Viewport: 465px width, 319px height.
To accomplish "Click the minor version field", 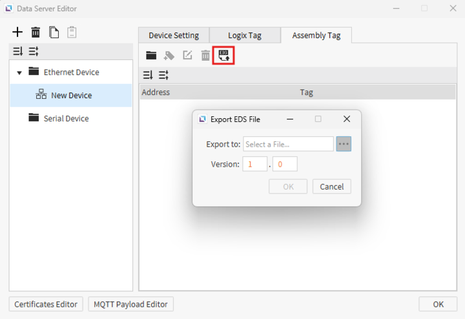I will coord(285,164).
